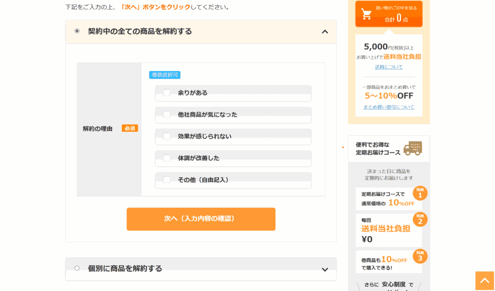Click the 5～10%OFF text
Screen dimensions: 495x291
coord(389,96)
